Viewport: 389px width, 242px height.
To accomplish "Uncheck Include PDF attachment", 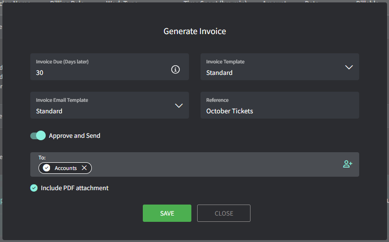I will coord(34,188).
